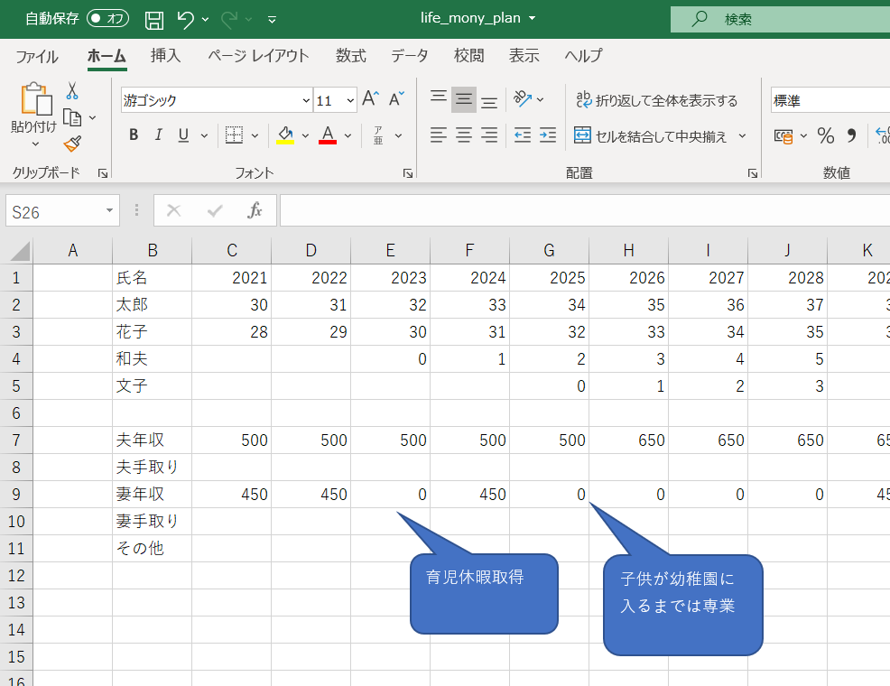Viewport: 890px width, 686px height.
Task: Click the Redo arrow icon
Action: (229, 19)
